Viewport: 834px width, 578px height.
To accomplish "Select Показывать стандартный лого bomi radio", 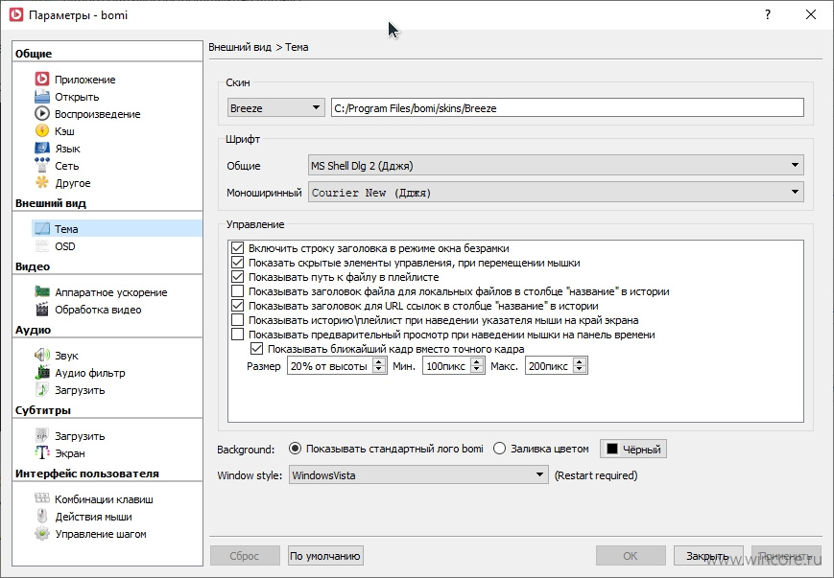I will (x=295, y=449).
